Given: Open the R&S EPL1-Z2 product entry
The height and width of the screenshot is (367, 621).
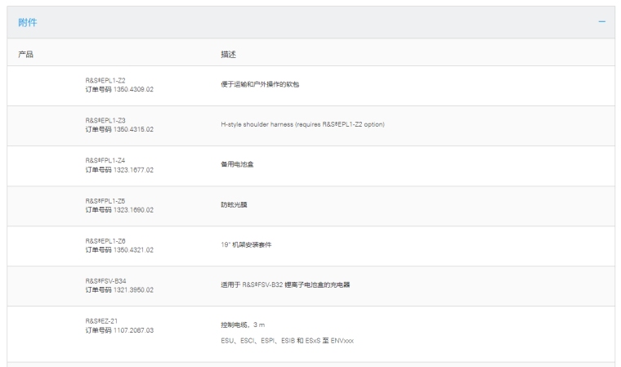Looking at the screenshot, I should pyautogui.click(x=105, y=81).
